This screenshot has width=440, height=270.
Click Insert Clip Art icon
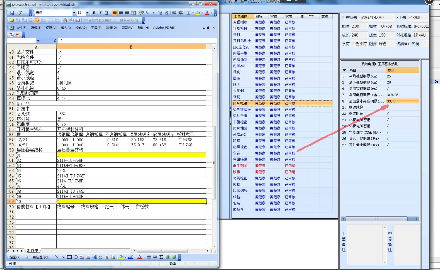(107, 257)
